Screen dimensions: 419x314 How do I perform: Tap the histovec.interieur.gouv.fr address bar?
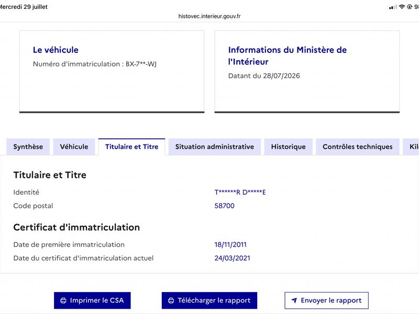coord(210,16)
